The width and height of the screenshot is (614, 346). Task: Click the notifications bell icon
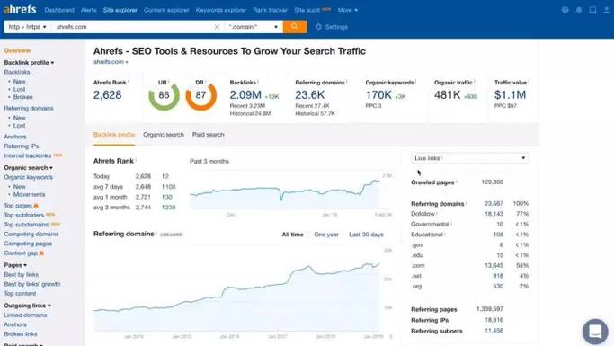(x=579, y=10)
